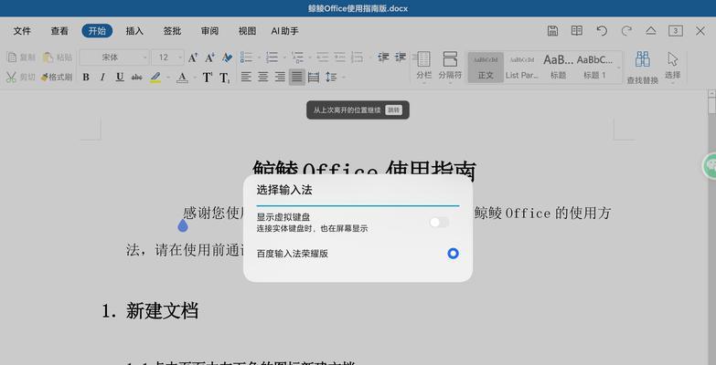Click the highlighted justify alignment icon

297,77
